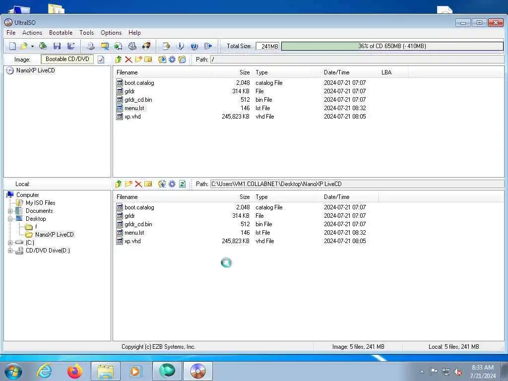Open the File menu
The width and height of the screenshot is (508, 381).
click(11, 33)
